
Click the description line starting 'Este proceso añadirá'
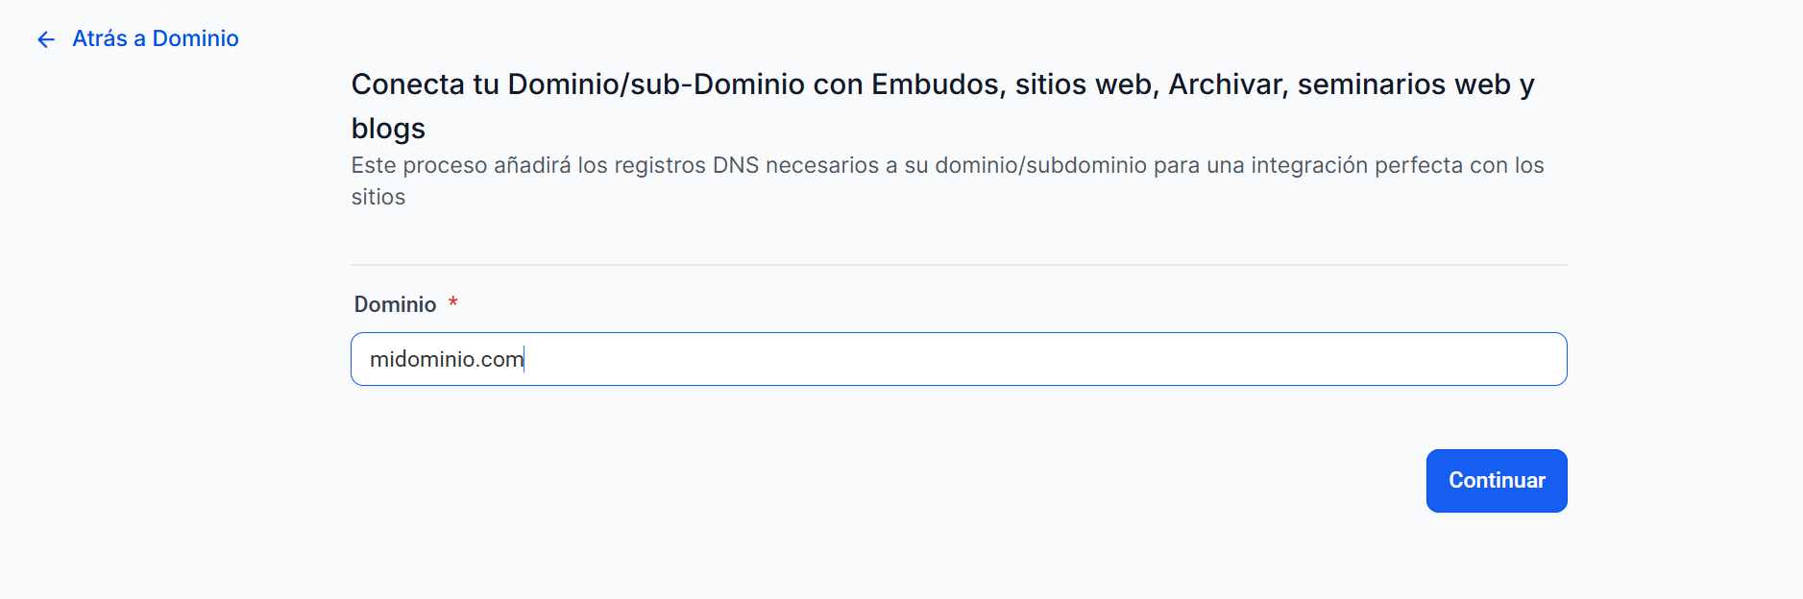pyautogui.click(x=946, y=165)
